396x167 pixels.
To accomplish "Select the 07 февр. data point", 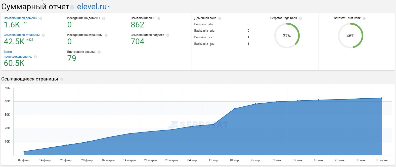I will [24, 151].
